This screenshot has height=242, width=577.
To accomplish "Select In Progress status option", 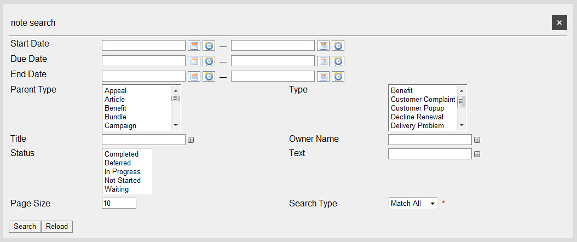I will (x=123, y=172).
